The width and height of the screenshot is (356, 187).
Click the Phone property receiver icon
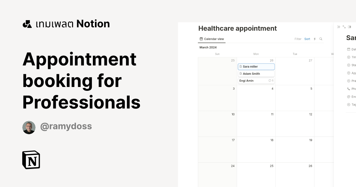point(348,88)
